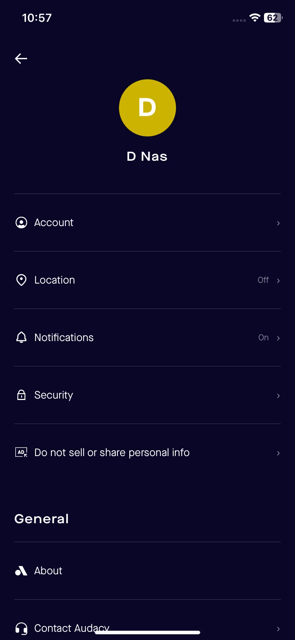Open Contact Audacy row chevron
This screenshot has height=640, width=295.
click(278, 629)
